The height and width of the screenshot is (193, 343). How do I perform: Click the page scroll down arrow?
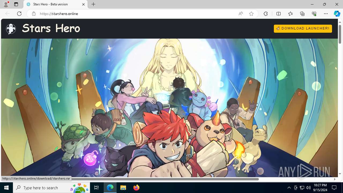(x=340, y=174)
